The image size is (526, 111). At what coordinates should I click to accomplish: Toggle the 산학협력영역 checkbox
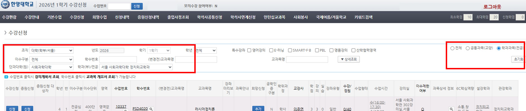click(353, 50)
